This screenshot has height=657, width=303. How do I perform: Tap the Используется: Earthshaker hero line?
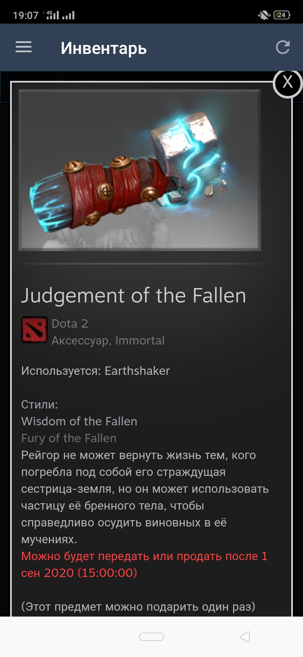pos(96,371)
